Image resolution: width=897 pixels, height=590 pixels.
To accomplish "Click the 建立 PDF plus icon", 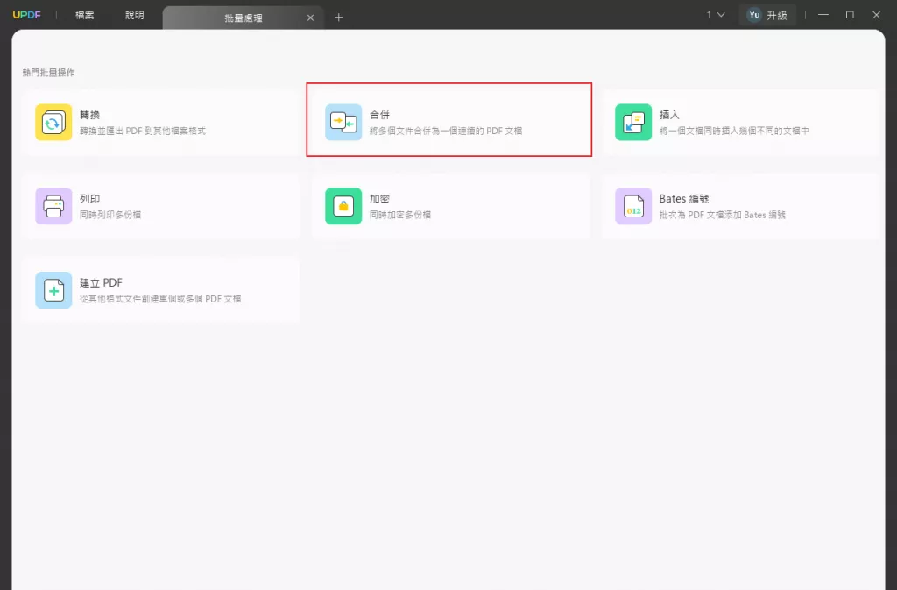I will coord(53,290).
